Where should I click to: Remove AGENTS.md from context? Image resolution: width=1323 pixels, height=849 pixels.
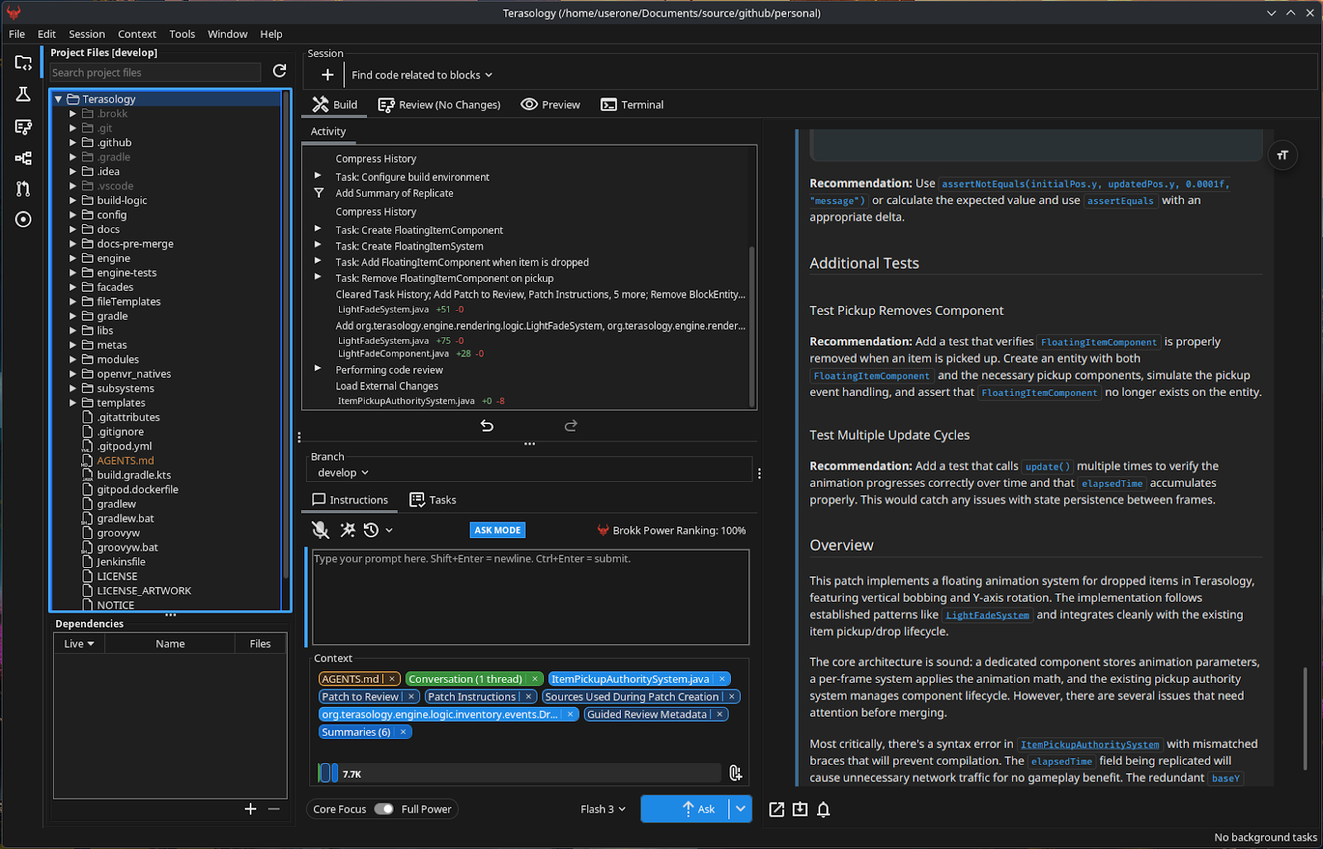coord(392,679)
